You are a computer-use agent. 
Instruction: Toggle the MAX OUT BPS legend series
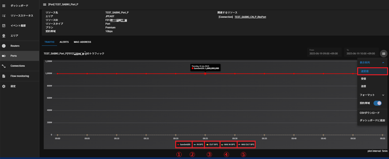coord(246,144)
